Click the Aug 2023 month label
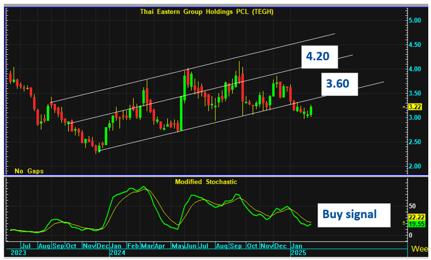Viewport: 431px width, 260px height. pos(44,246)
